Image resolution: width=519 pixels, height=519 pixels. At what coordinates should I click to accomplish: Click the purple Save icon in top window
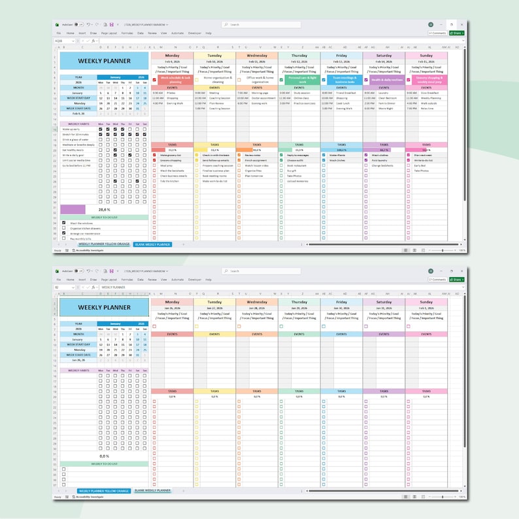[112, 24]
